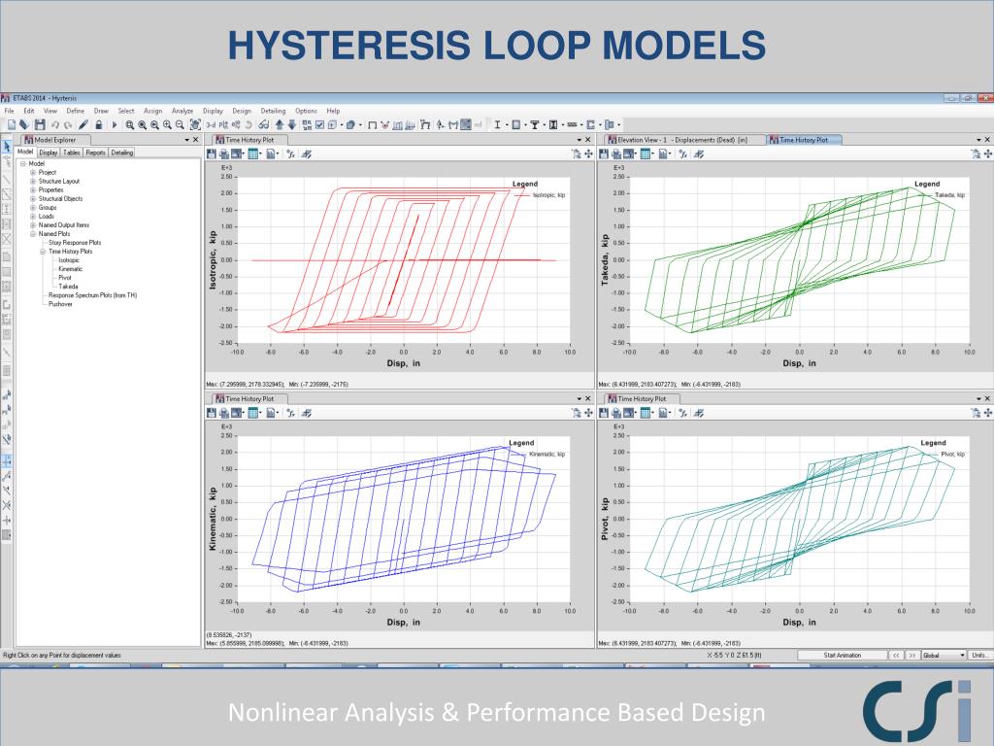Select Kinematic plot in tree
Screen dimensions: 994x746
click(x=70, y=269)
